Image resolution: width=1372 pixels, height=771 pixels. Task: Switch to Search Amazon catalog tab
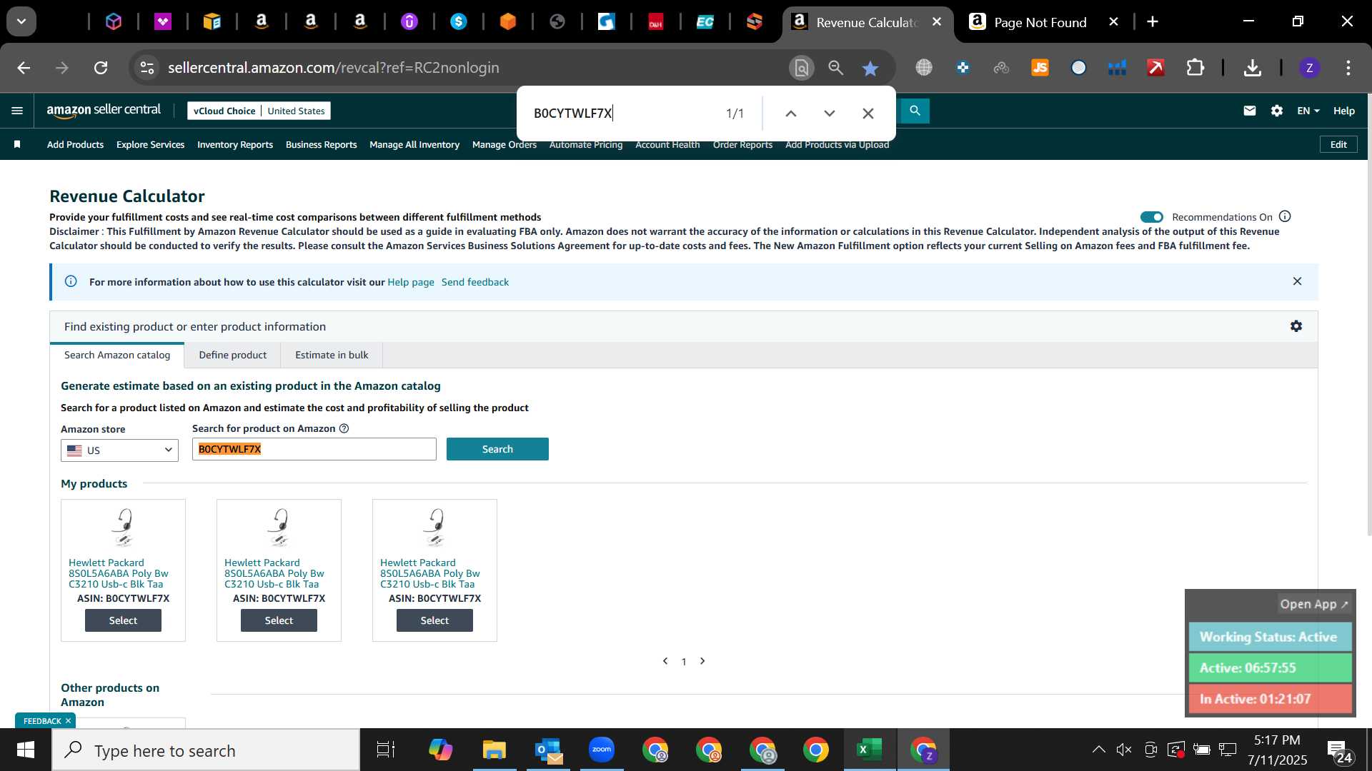117,355
